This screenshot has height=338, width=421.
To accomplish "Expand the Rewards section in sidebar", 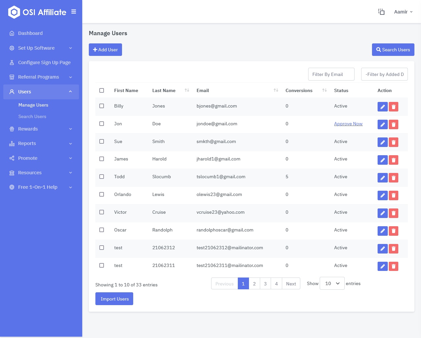I will [29, 129].
